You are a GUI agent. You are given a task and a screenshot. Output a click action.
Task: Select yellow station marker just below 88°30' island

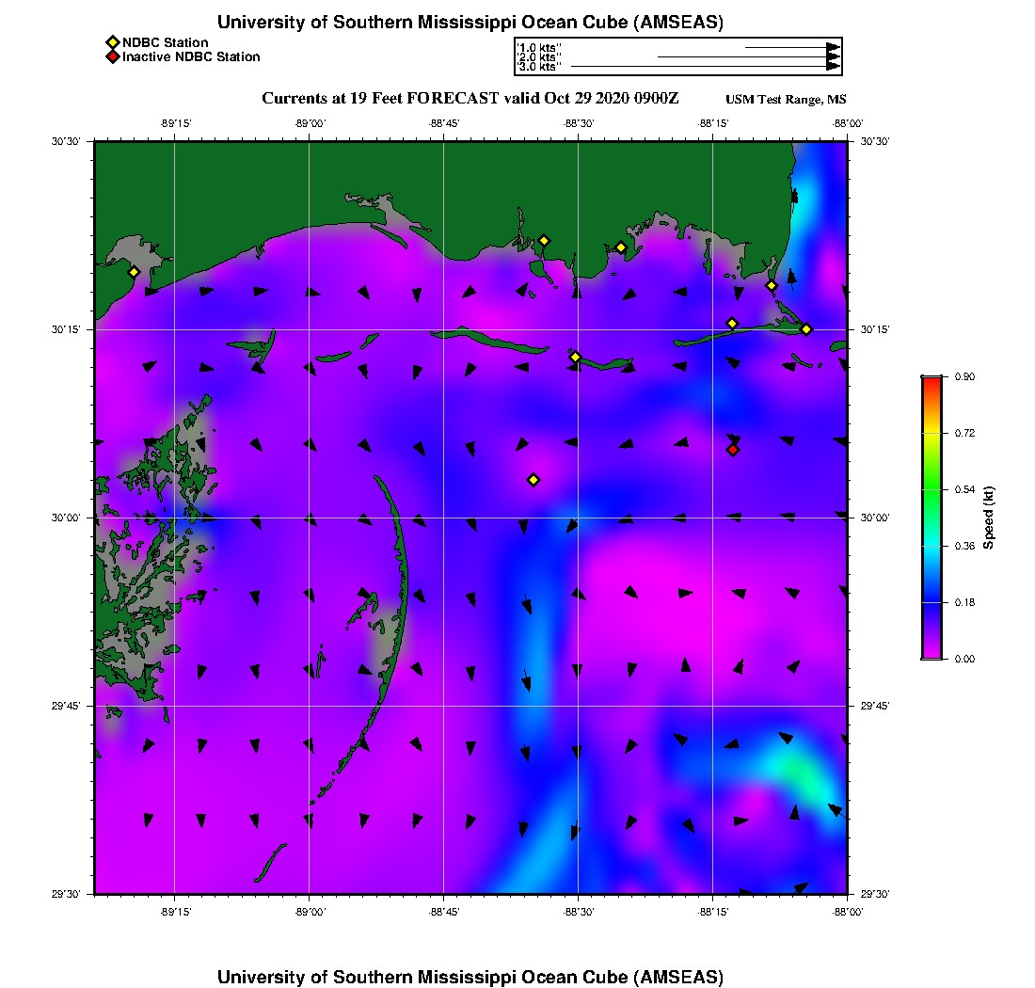(575, 357)
